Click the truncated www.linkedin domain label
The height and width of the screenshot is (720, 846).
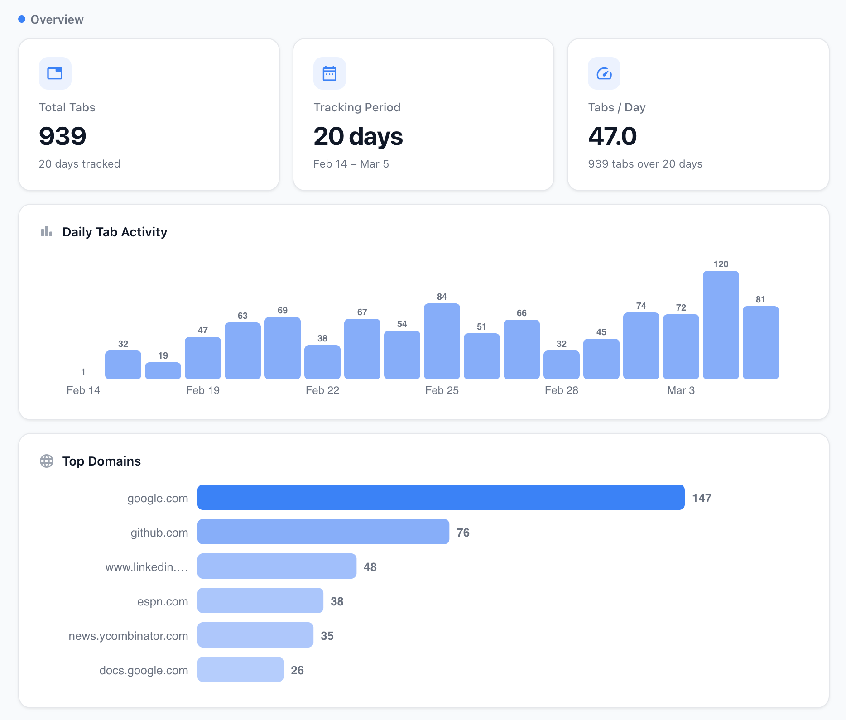[146, 566]
